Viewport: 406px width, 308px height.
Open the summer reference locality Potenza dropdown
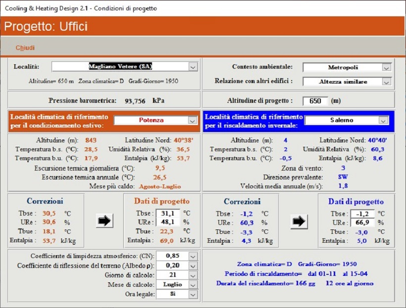click(192, 121)
